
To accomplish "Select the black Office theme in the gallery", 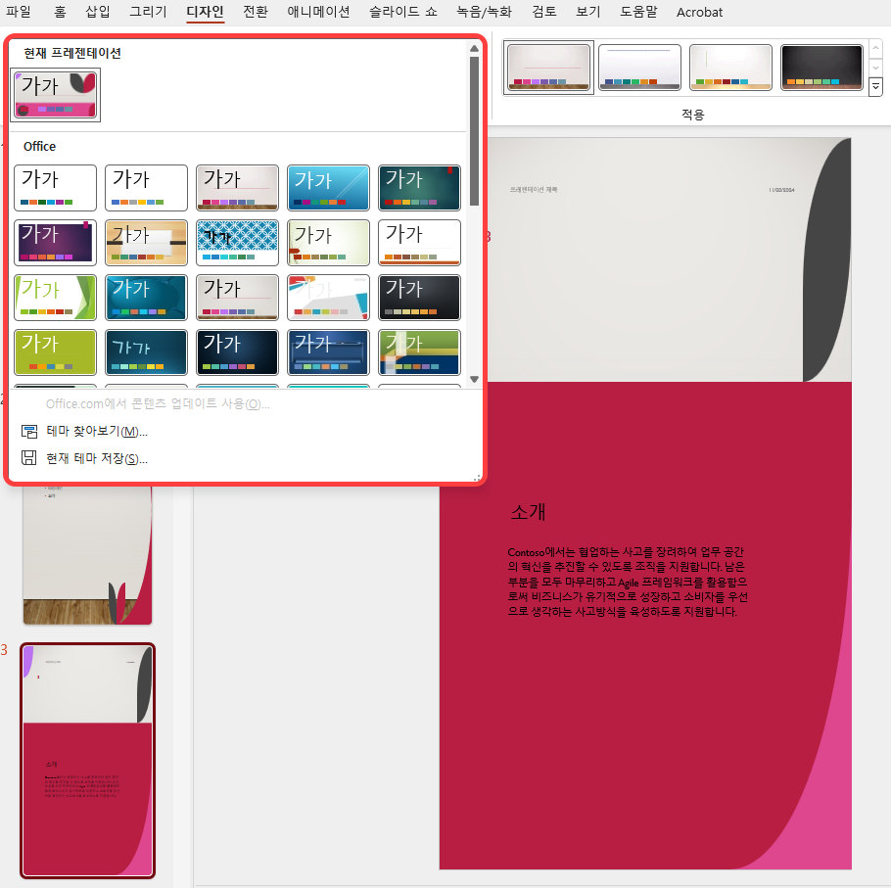I will (419, 297).
